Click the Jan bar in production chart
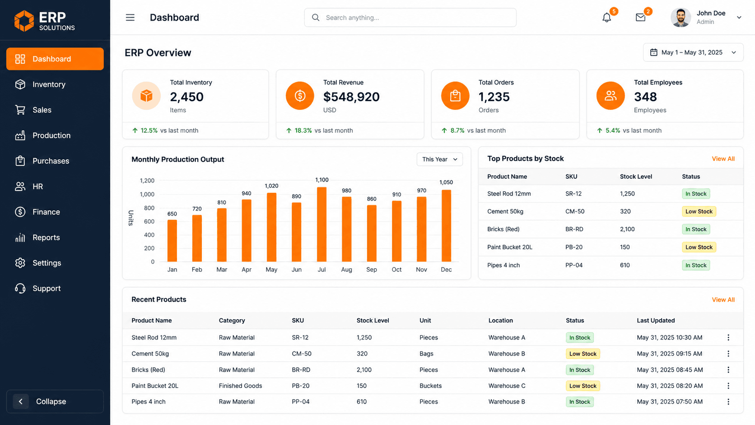755x425 pixels. tap(172, 241)
